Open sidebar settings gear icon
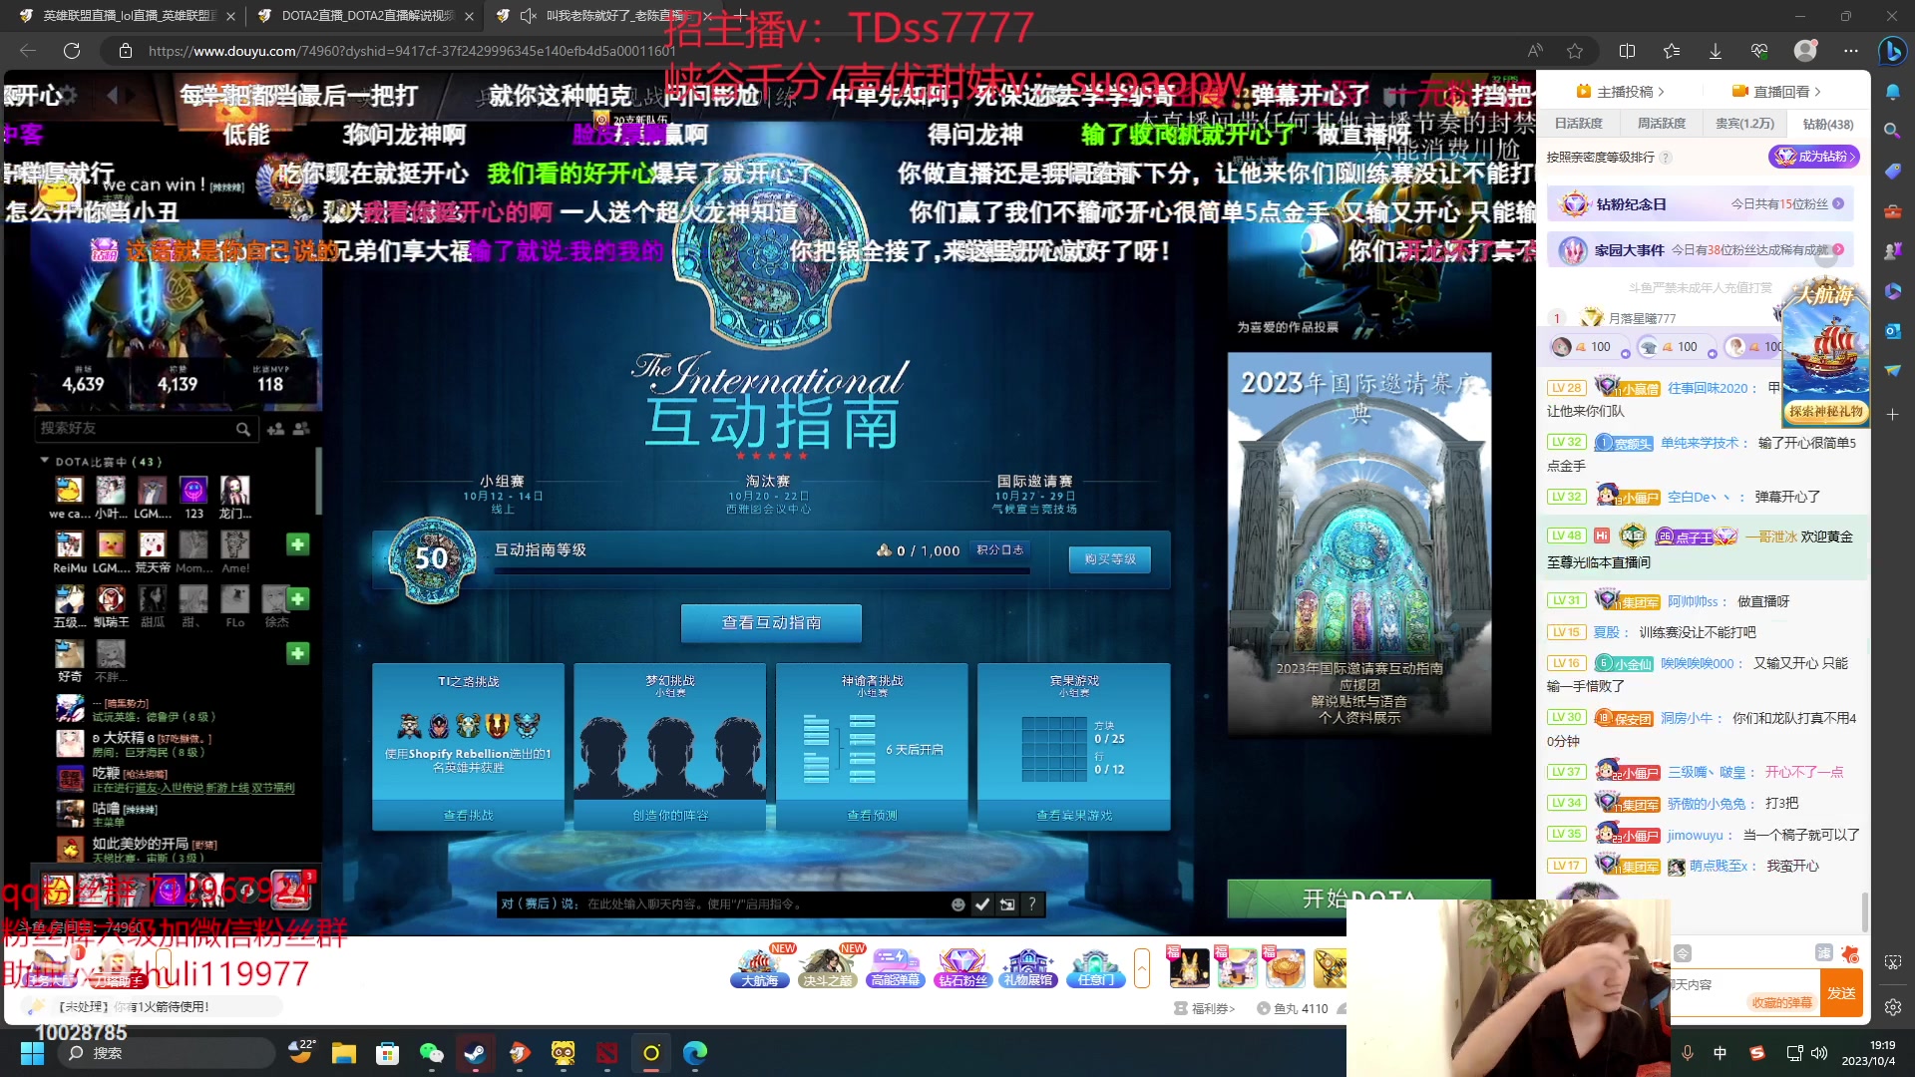Image resolution: width=1915 pixels, height=1077 pixels. pyautogui.click(x=1892, y=1007)
